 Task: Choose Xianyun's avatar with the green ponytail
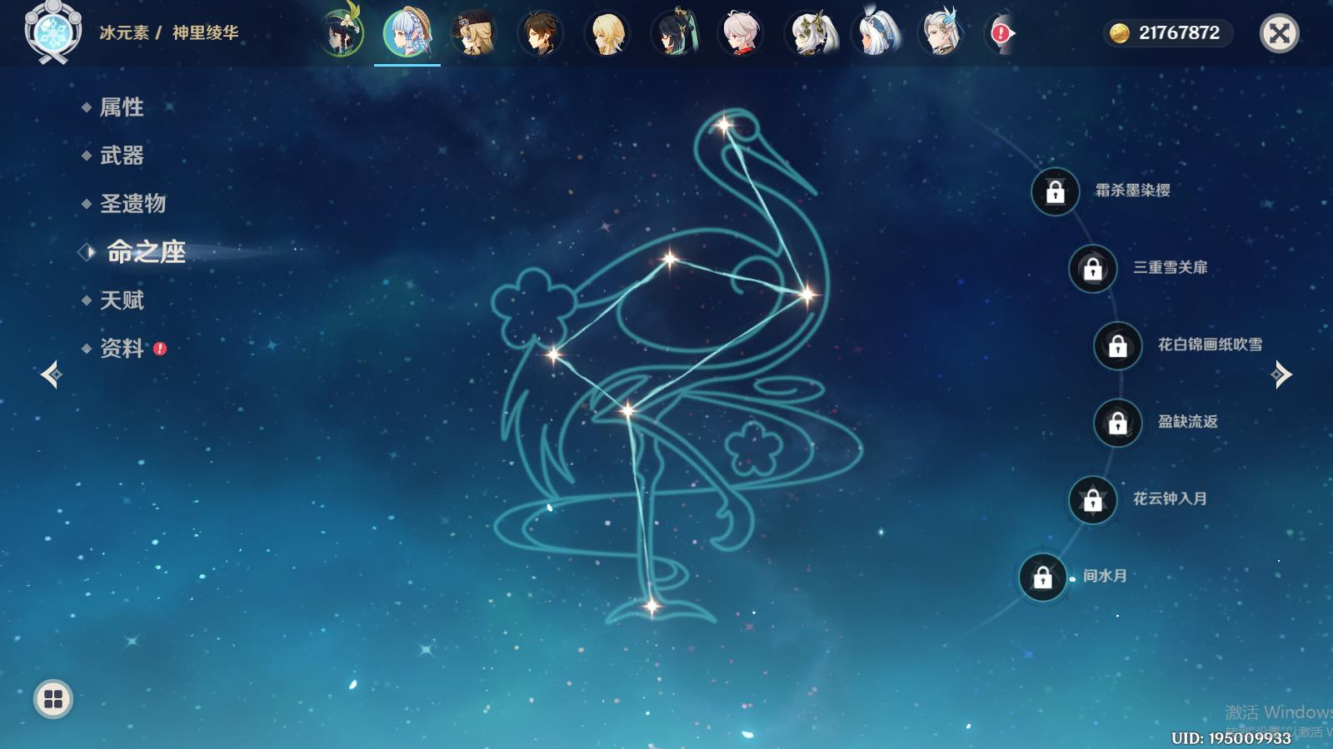(674, 33)
